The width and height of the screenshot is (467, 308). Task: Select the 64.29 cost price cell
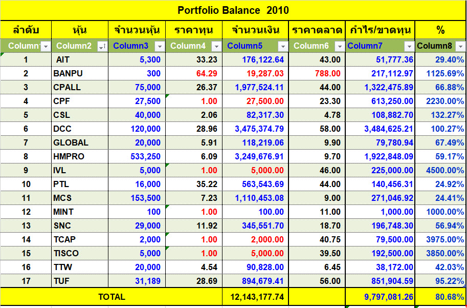click(193, 73)
